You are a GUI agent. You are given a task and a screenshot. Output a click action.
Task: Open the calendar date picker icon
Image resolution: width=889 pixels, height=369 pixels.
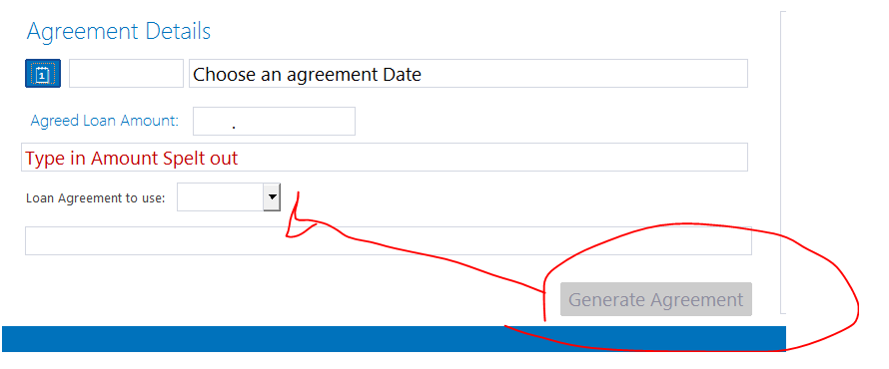click(x=43, y=73)
